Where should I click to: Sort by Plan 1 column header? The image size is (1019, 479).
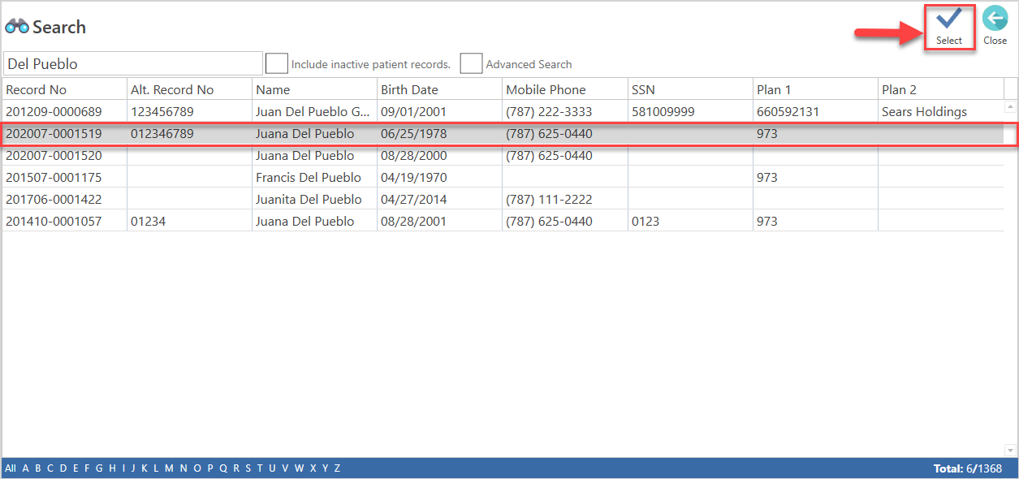pos(815,89)
